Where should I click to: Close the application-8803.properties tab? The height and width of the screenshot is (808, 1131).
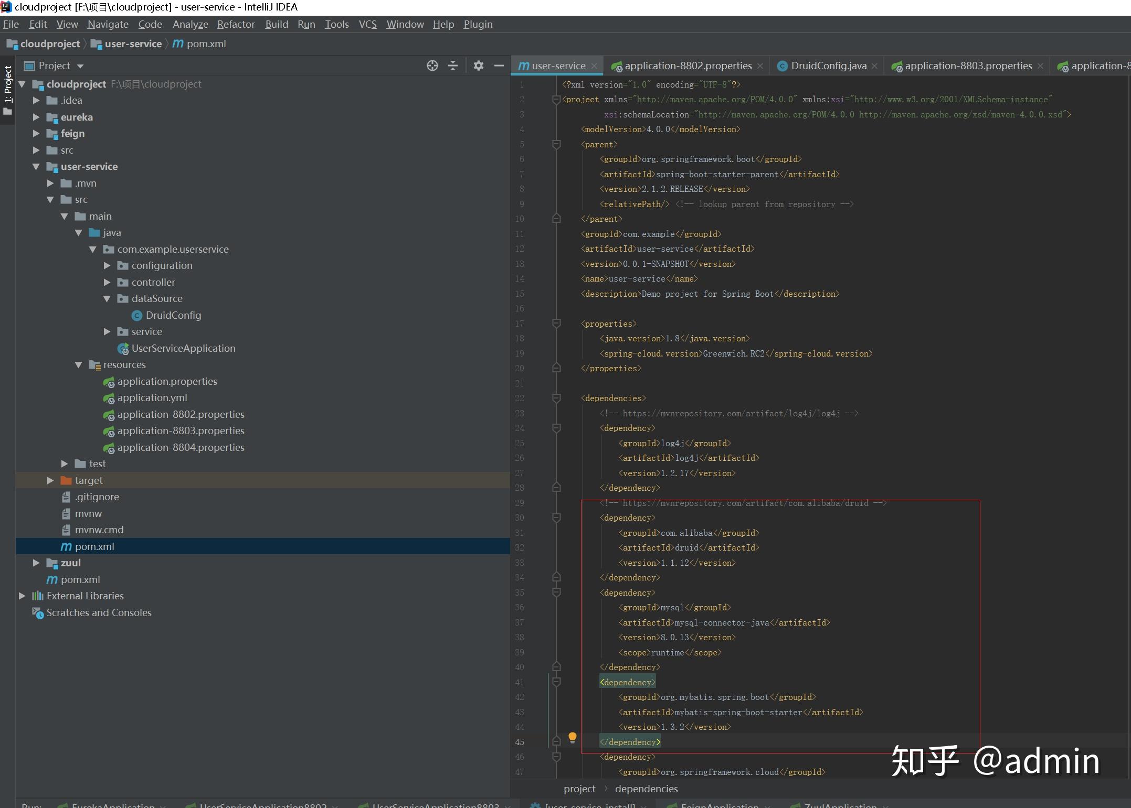coord(1040,66)
